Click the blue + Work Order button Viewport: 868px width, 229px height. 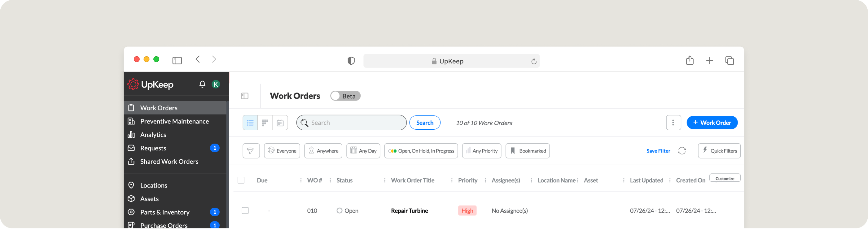pos(712,123)
